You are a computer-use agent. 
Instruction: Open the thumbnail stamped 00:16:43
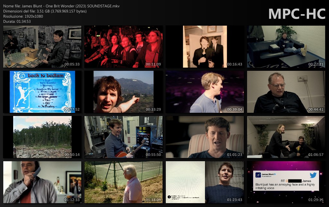(x=205, y=47)
